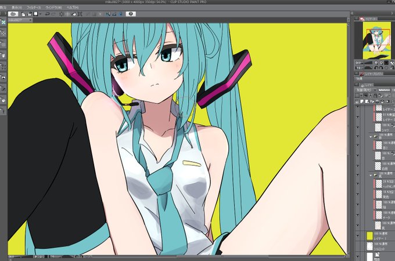Viewport: 395px width, 261px height.
Task: Collapse the 目 layer folder
Action: pos(371,137)
